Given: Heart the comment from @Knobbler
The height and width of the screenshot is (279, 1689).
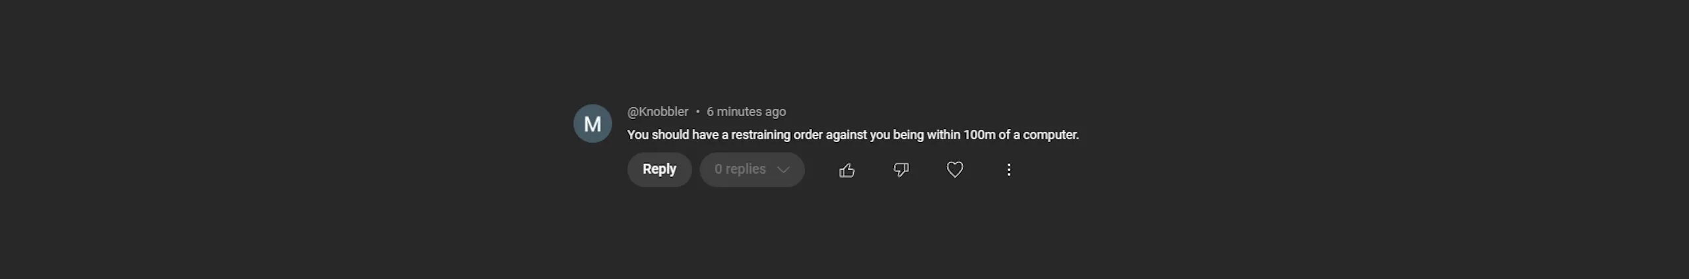Looking at the screenshot, I should tap(955, 170).
